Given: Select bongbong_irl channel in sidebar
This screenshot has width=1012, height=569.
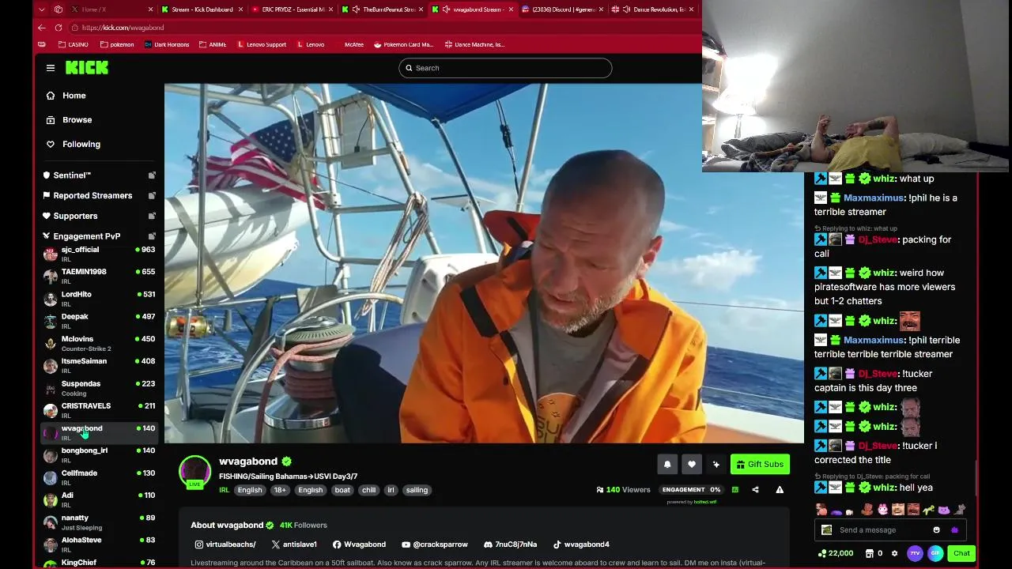Looking at the screenshot, I should click(100, 455).
